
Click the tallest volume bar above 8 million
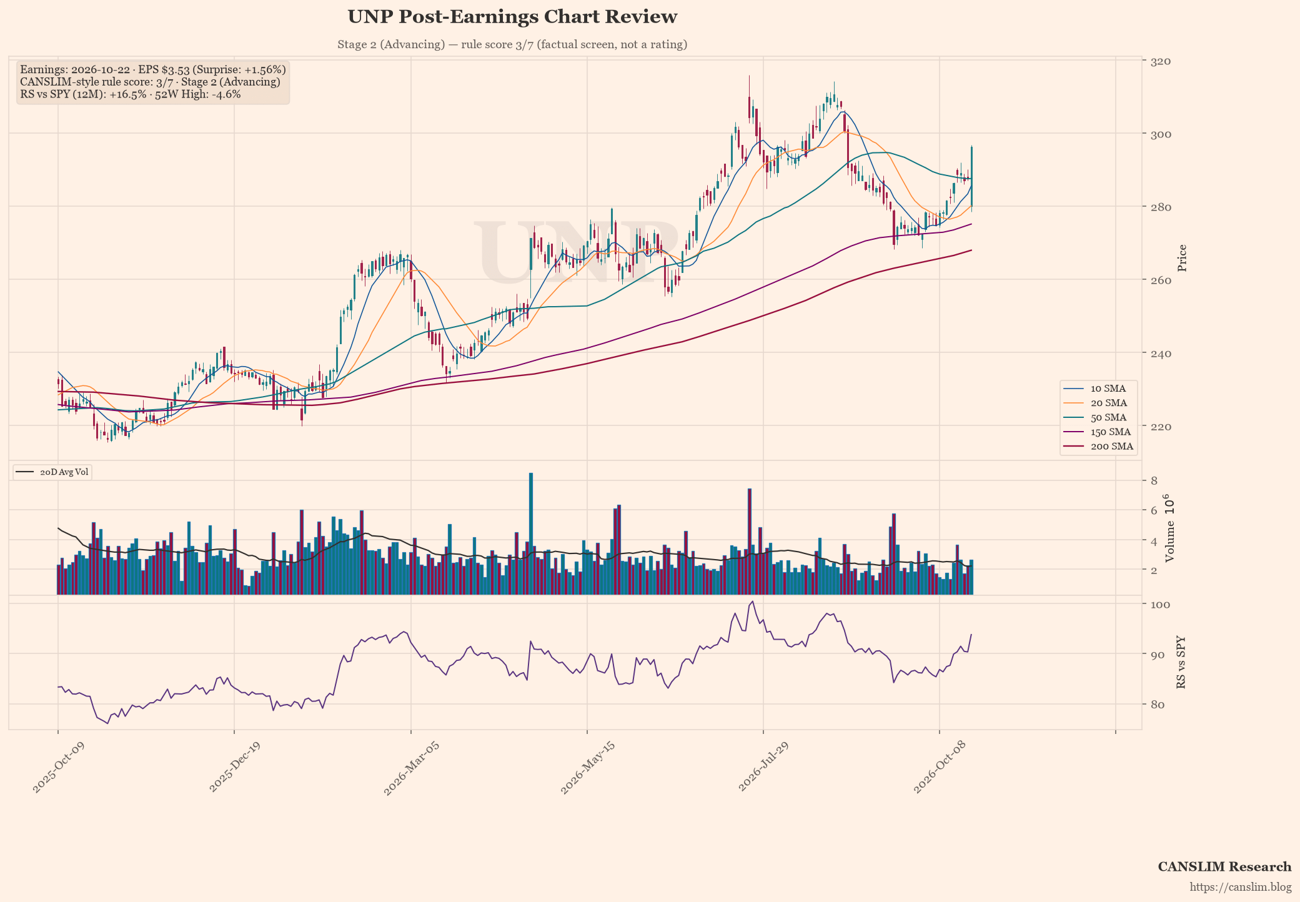(x=531, y=533)
